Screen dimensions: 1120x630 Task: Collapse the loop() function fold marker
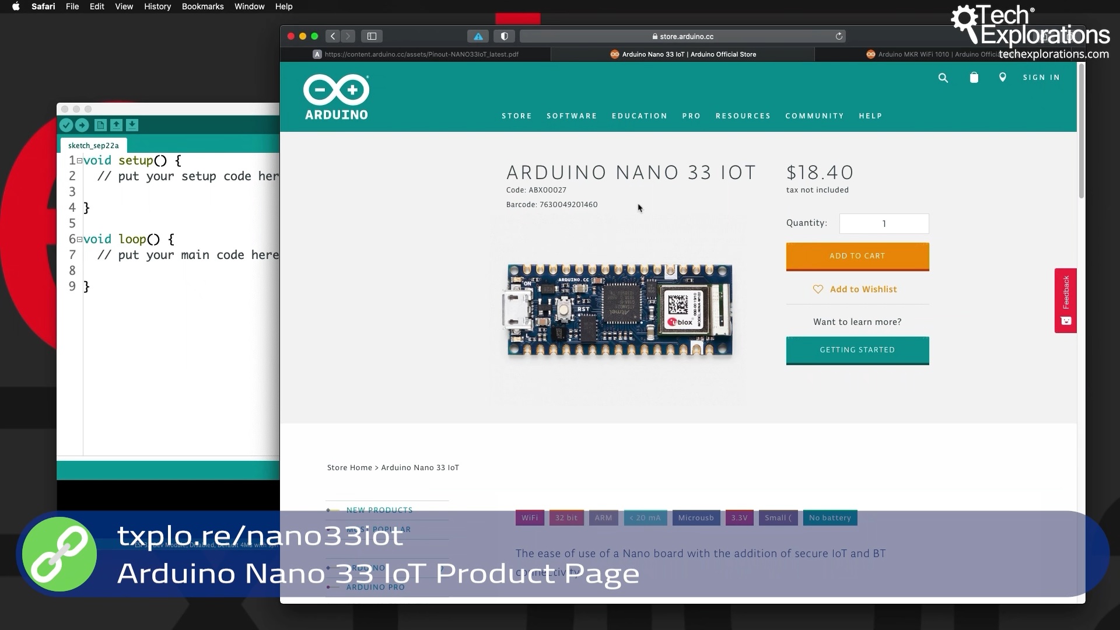[x=79, y=240]
